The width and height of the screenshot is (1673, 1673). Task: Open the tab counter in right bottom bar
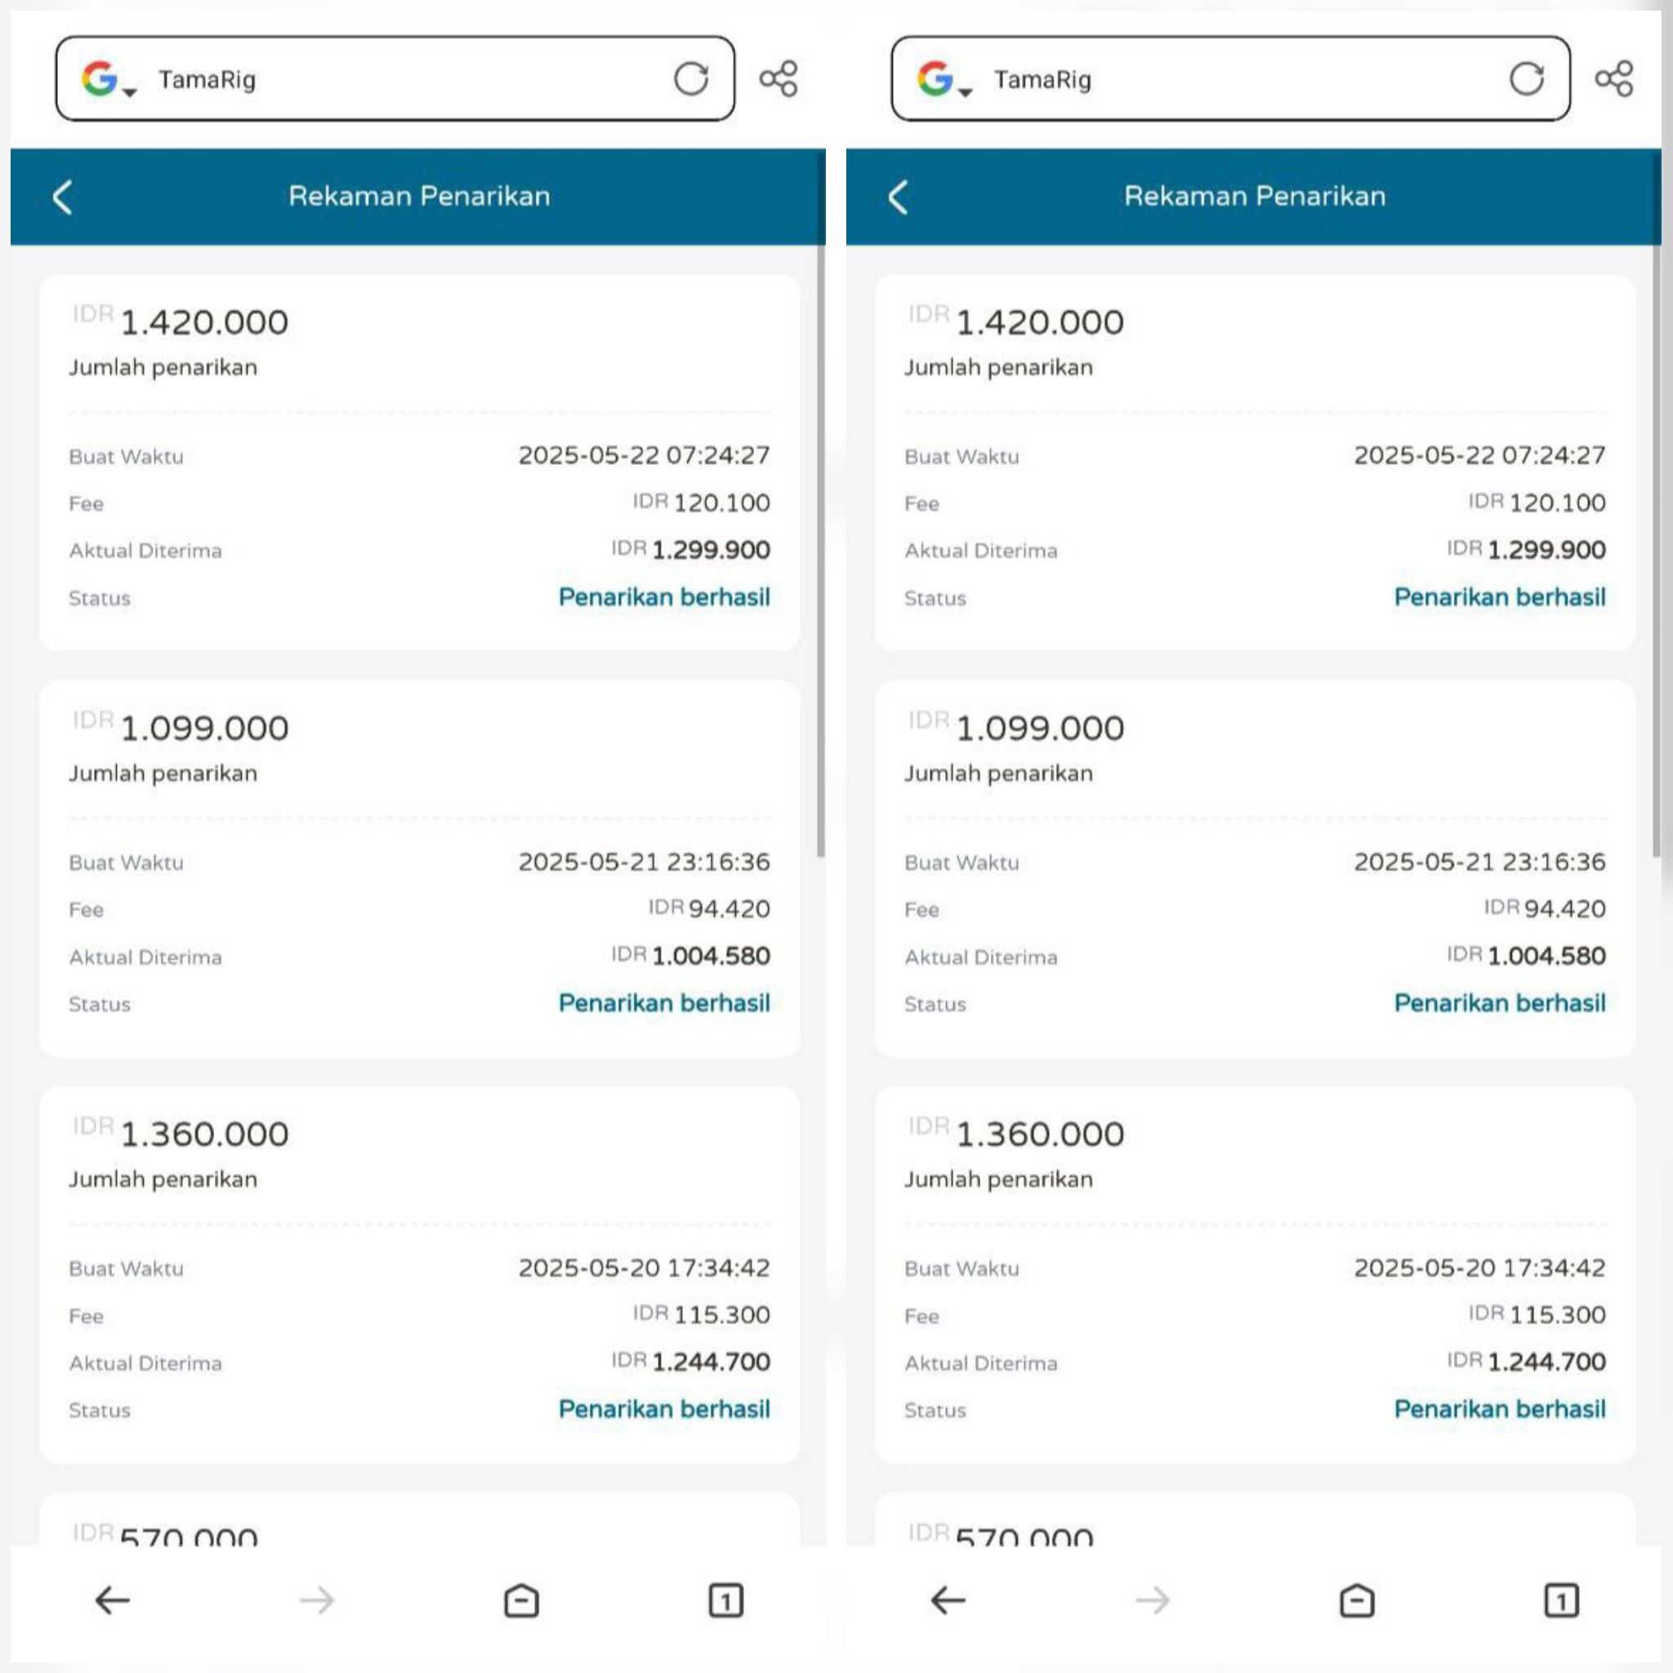(1561, 1600)
